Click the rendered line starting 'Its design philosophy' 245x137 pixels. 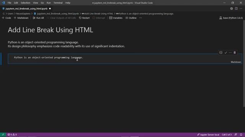point(66,46)
